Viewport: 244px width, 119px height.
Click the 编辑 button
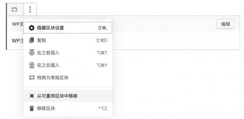point(226,24)
